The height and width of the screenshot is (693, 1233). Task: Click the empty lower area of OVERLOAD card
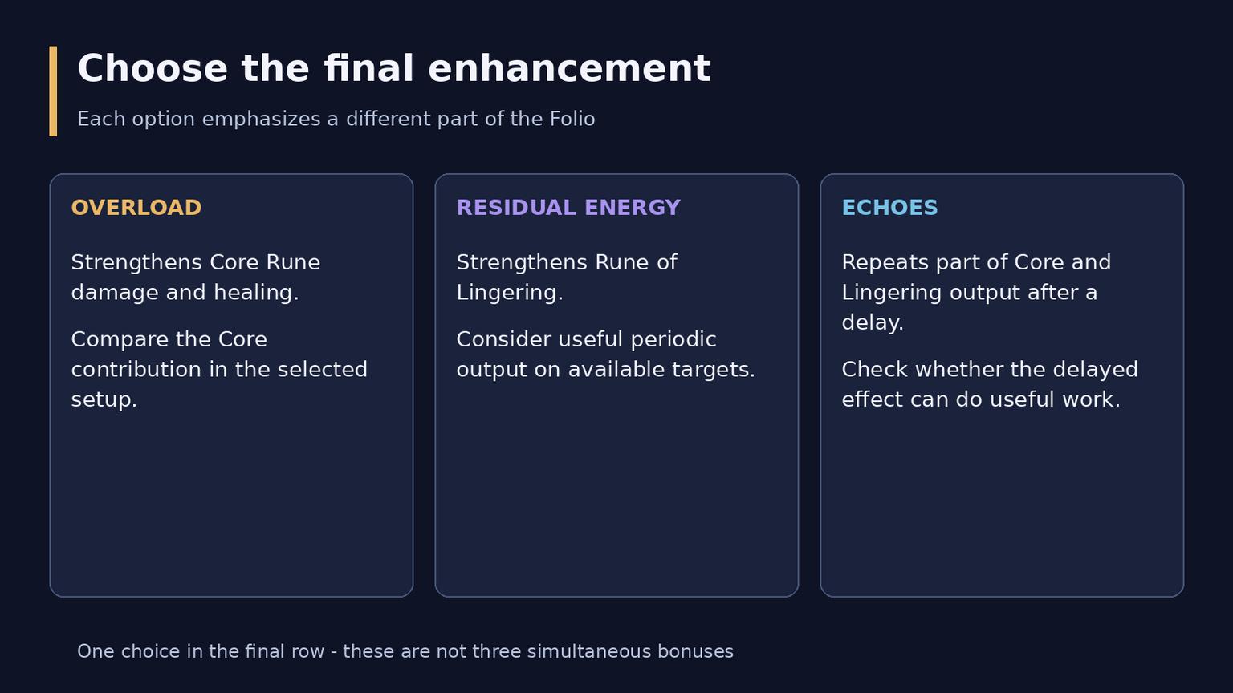coord(231,505)
